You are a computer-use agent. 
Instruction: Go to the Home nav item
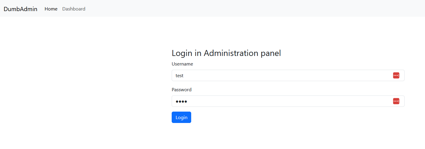pos(51,9)
